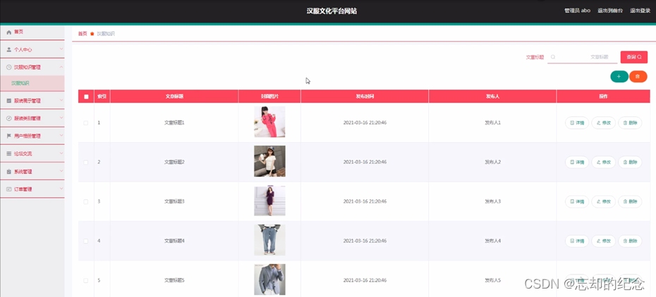This screenshot has height=297, width=656.
Task: Select the 汉服知识 submenu item
Action: tap(32, 83)
